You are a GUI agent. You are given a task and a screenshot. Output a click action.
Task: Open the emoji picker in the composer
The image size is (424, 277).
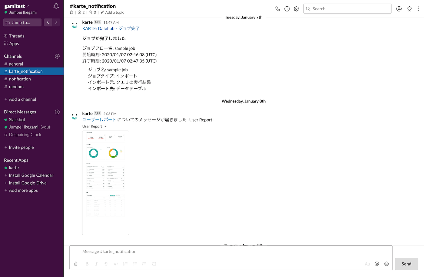click(x=386, y=264)
